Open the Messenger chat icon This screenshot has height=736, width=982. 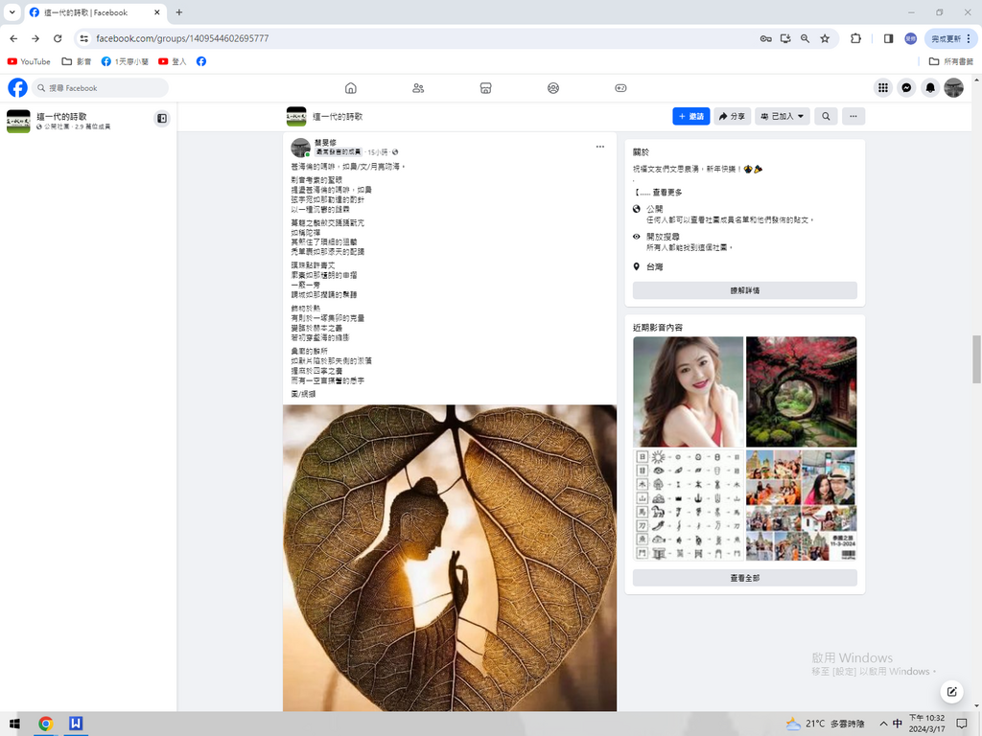click(905, 88)
